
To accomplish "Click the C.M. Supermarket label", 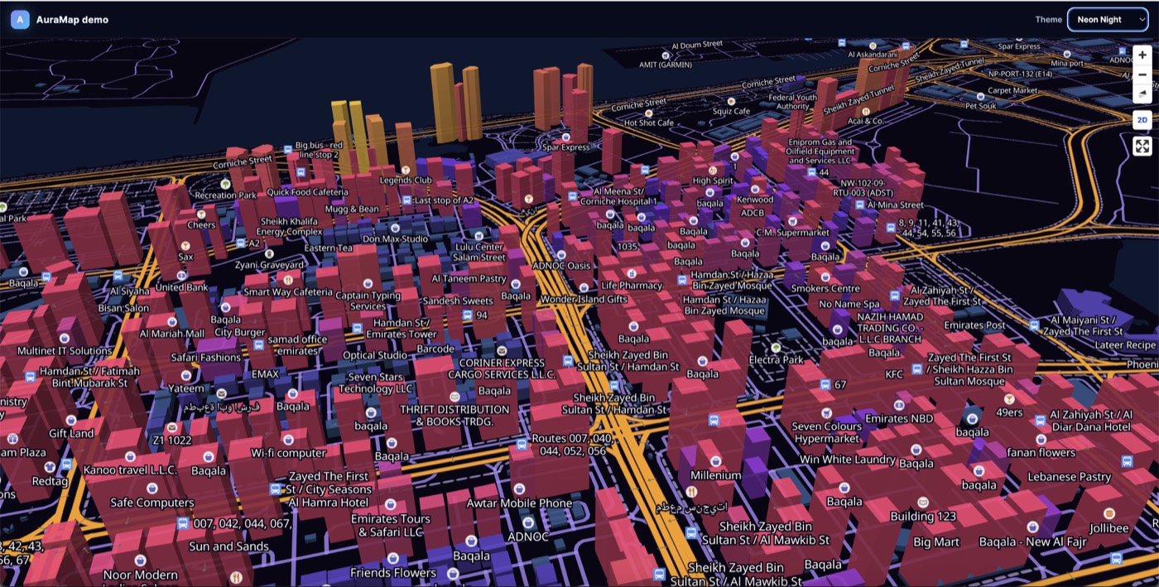I will point(791,233).
